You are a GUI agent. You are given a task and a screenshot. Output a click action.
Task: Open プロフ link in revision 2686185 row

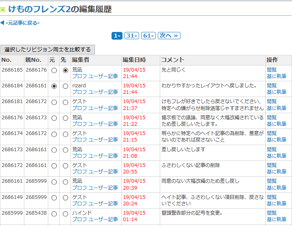[x=79, y=76]
